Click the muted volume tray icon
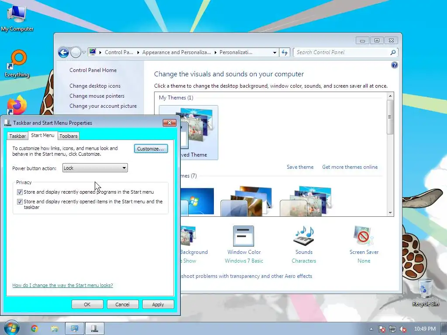The height and width of the screenshot is (335, 447). point(403,329)
